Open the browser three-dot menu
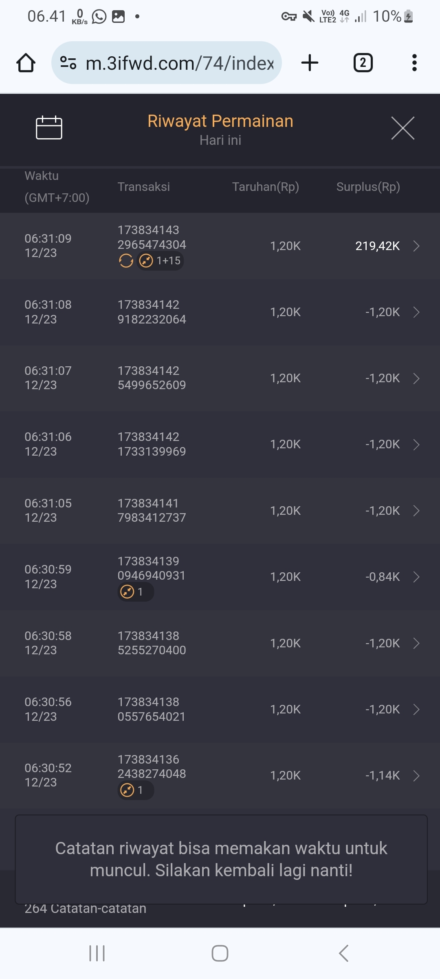The width and height of the screenshot is (440, 979). pos(414,63)
